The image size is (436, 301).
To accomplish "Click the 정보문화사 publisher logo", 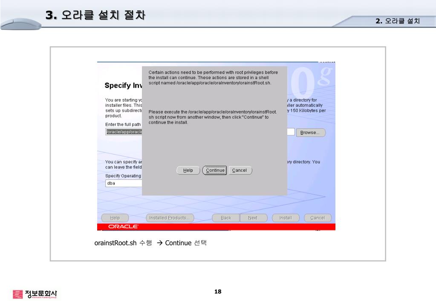I will 35,294.
